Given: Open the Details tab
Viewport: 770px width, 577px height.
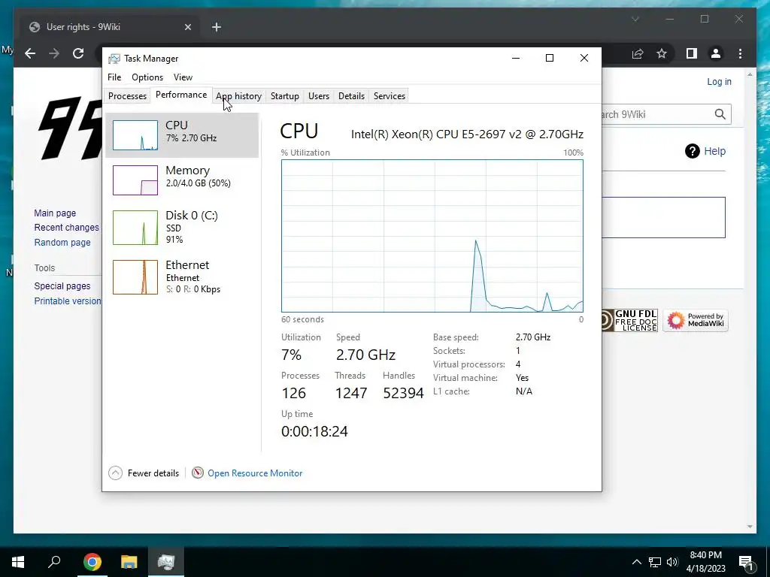Looking at the screenshot, I should (x=352, y=95).
